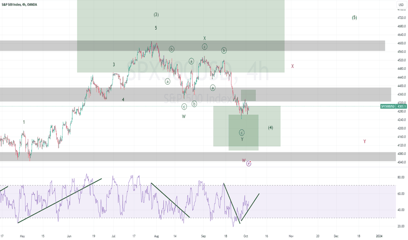Click the 20.00 RSI scale value
Screen dimensions: 408x240
(402, 226)
